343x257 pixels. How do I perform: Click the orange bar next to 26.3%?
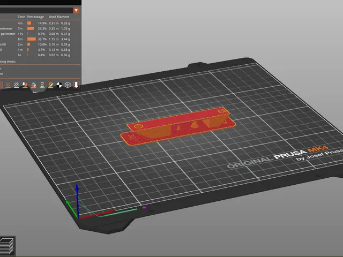click(31, 28)
